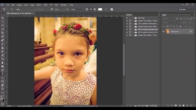Screen dimensions: 196x110
Task: Center align text
Action: 91,9
